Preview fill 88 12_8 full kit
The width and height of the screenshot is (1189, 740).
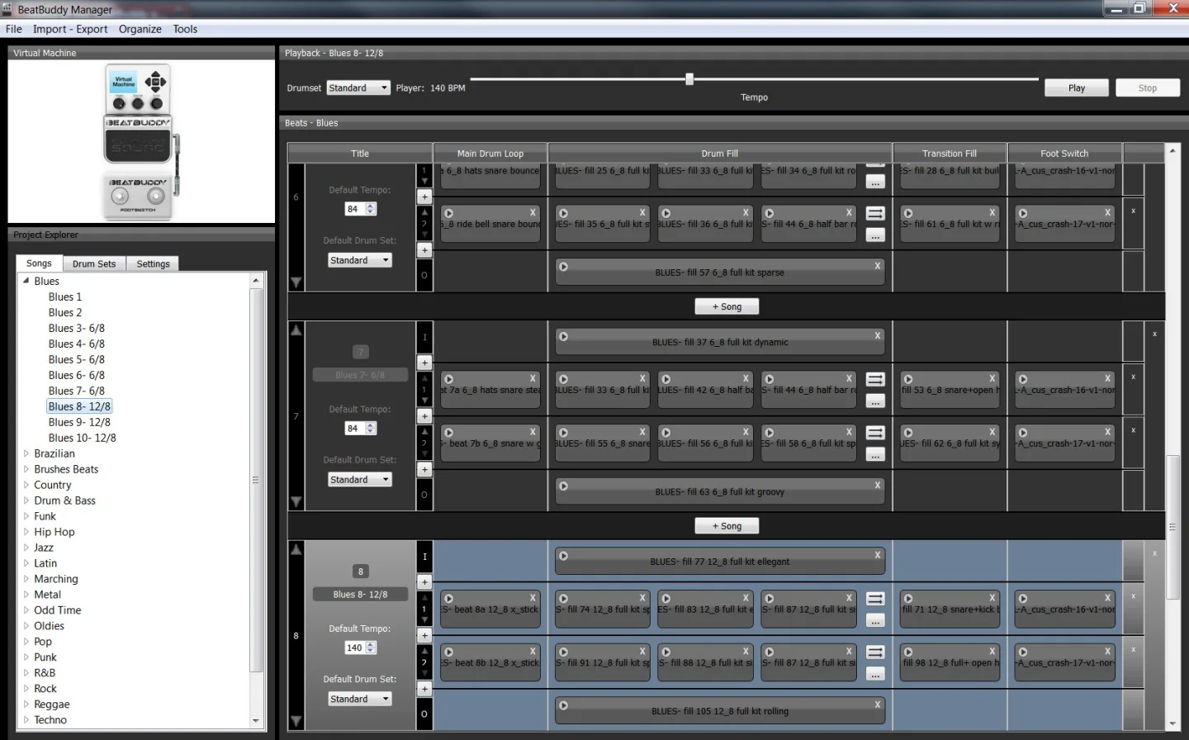[x=666, y=652]
